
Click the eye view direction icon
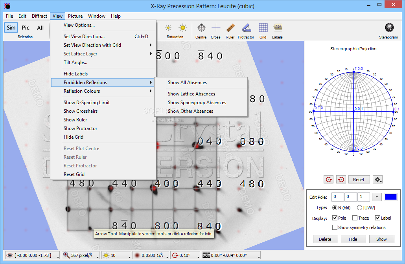tap(9, 255)
